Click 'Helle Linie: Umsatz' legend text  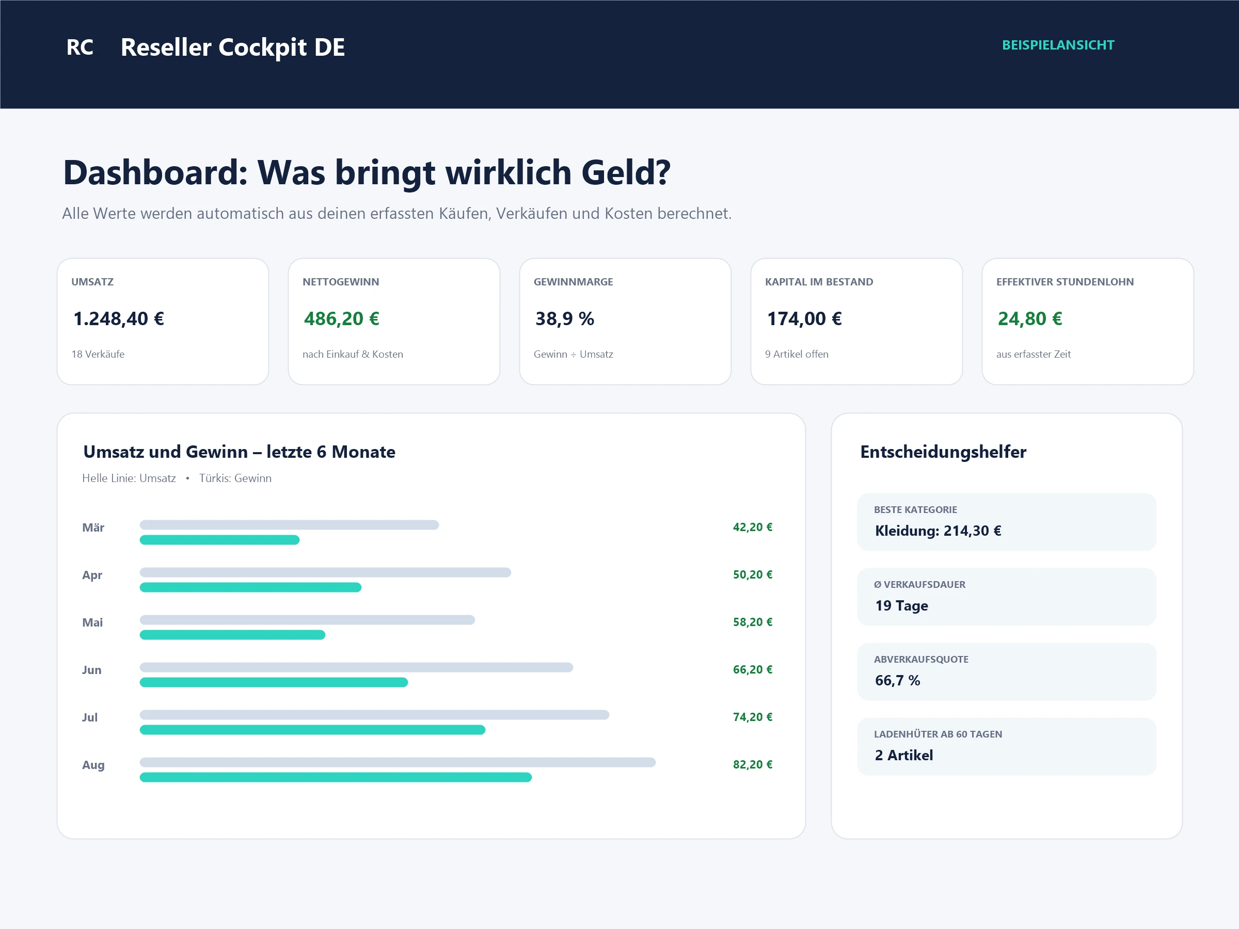[x=129, y=478]
